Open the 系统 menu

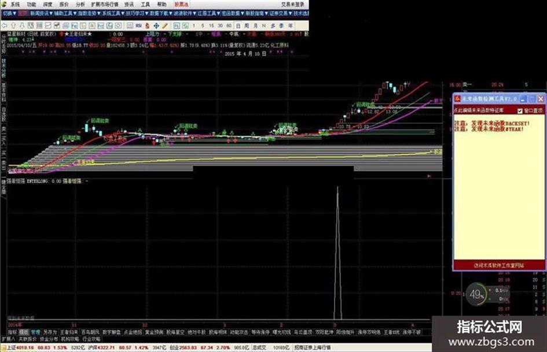click(15, 5)
